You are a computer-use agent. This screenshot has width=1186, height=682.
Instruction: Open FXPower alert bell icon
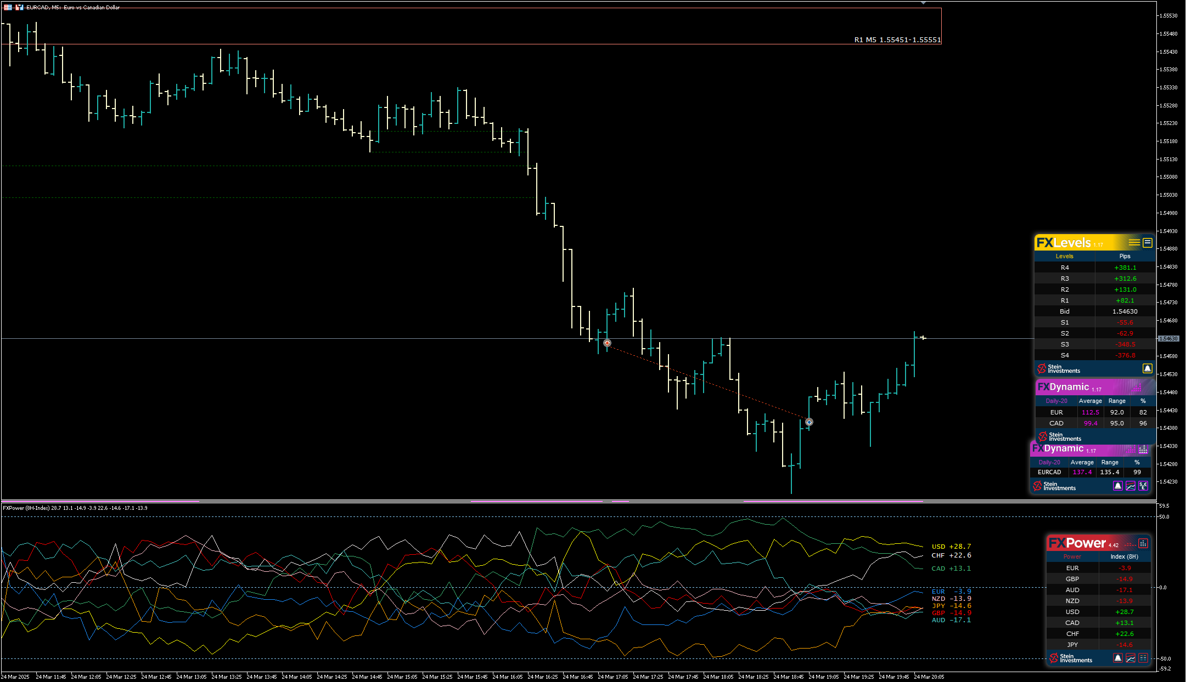click(1117, 658)
